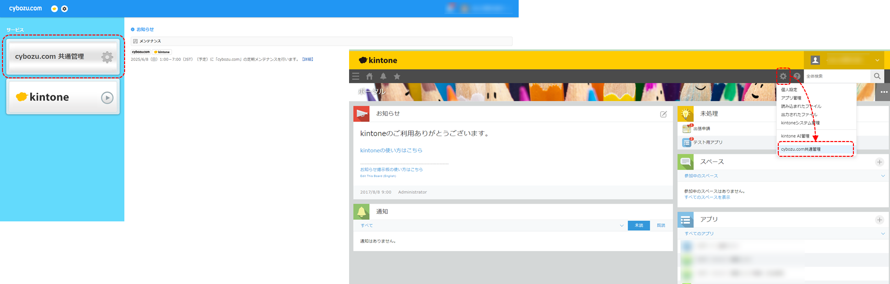Open the kintone hamburger menu icon
The height and width of the screenshot is (284, 890).
356,76
